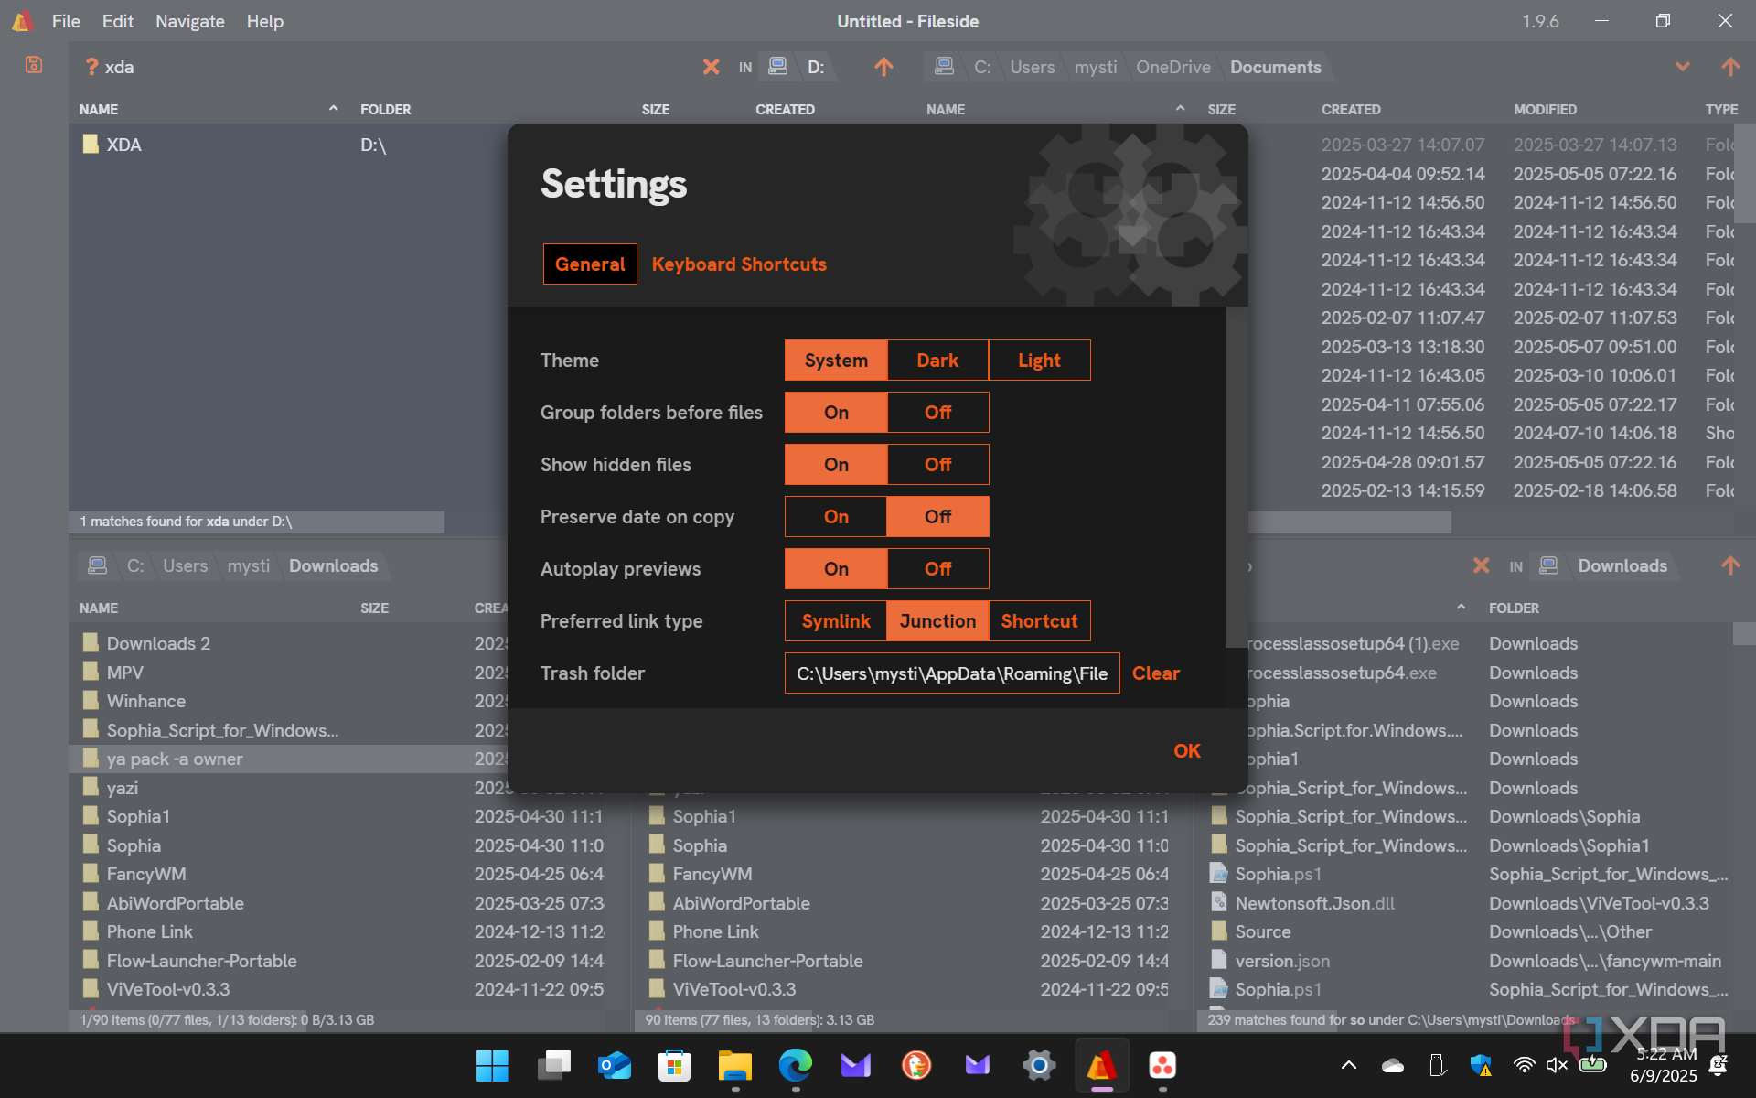
Task: Click up arrow at top-right Documents pane
Action: click(x=1729, y=67)
